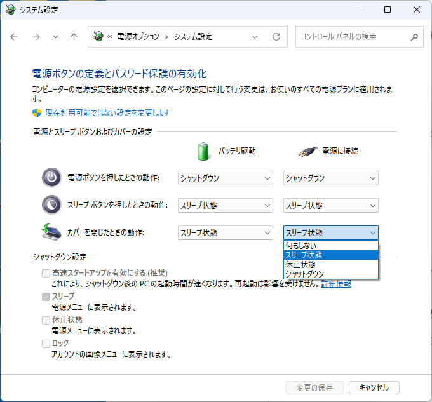Click the システム設定 breadcrumb
Viewport: 432px width, 402px height.
click(x=193, y=37)
